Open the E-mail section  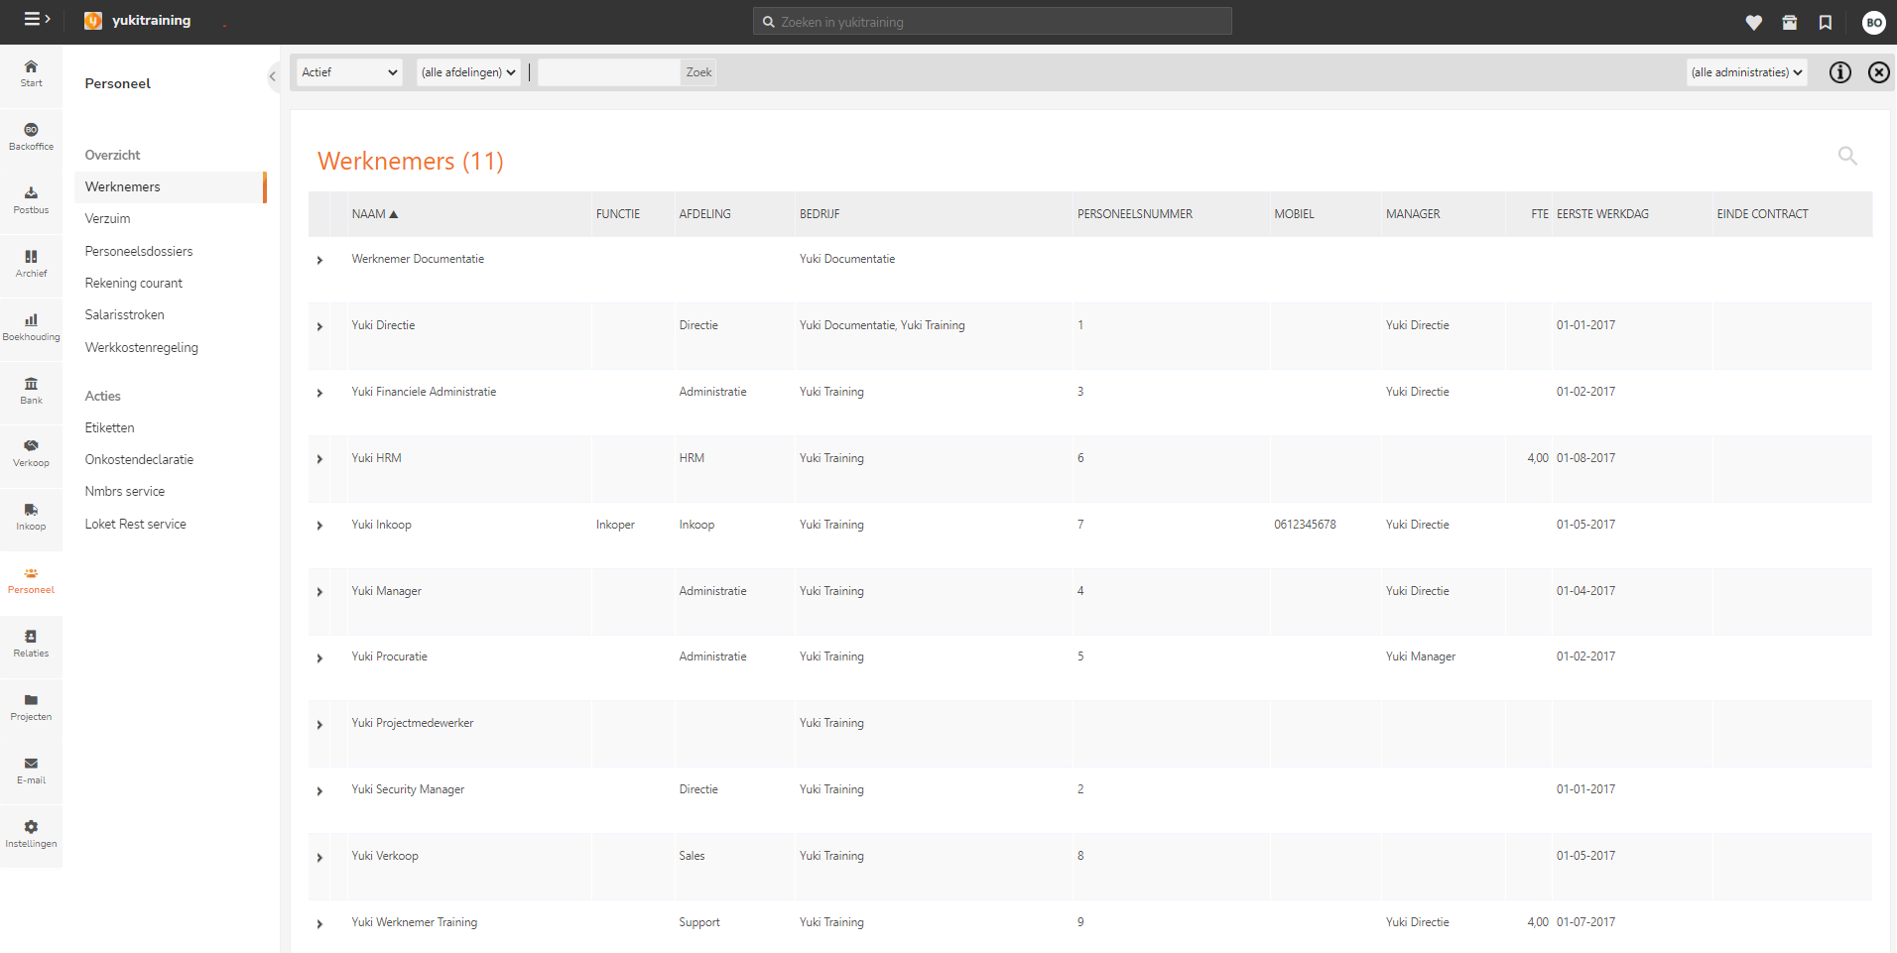click(x=31, y=771)
